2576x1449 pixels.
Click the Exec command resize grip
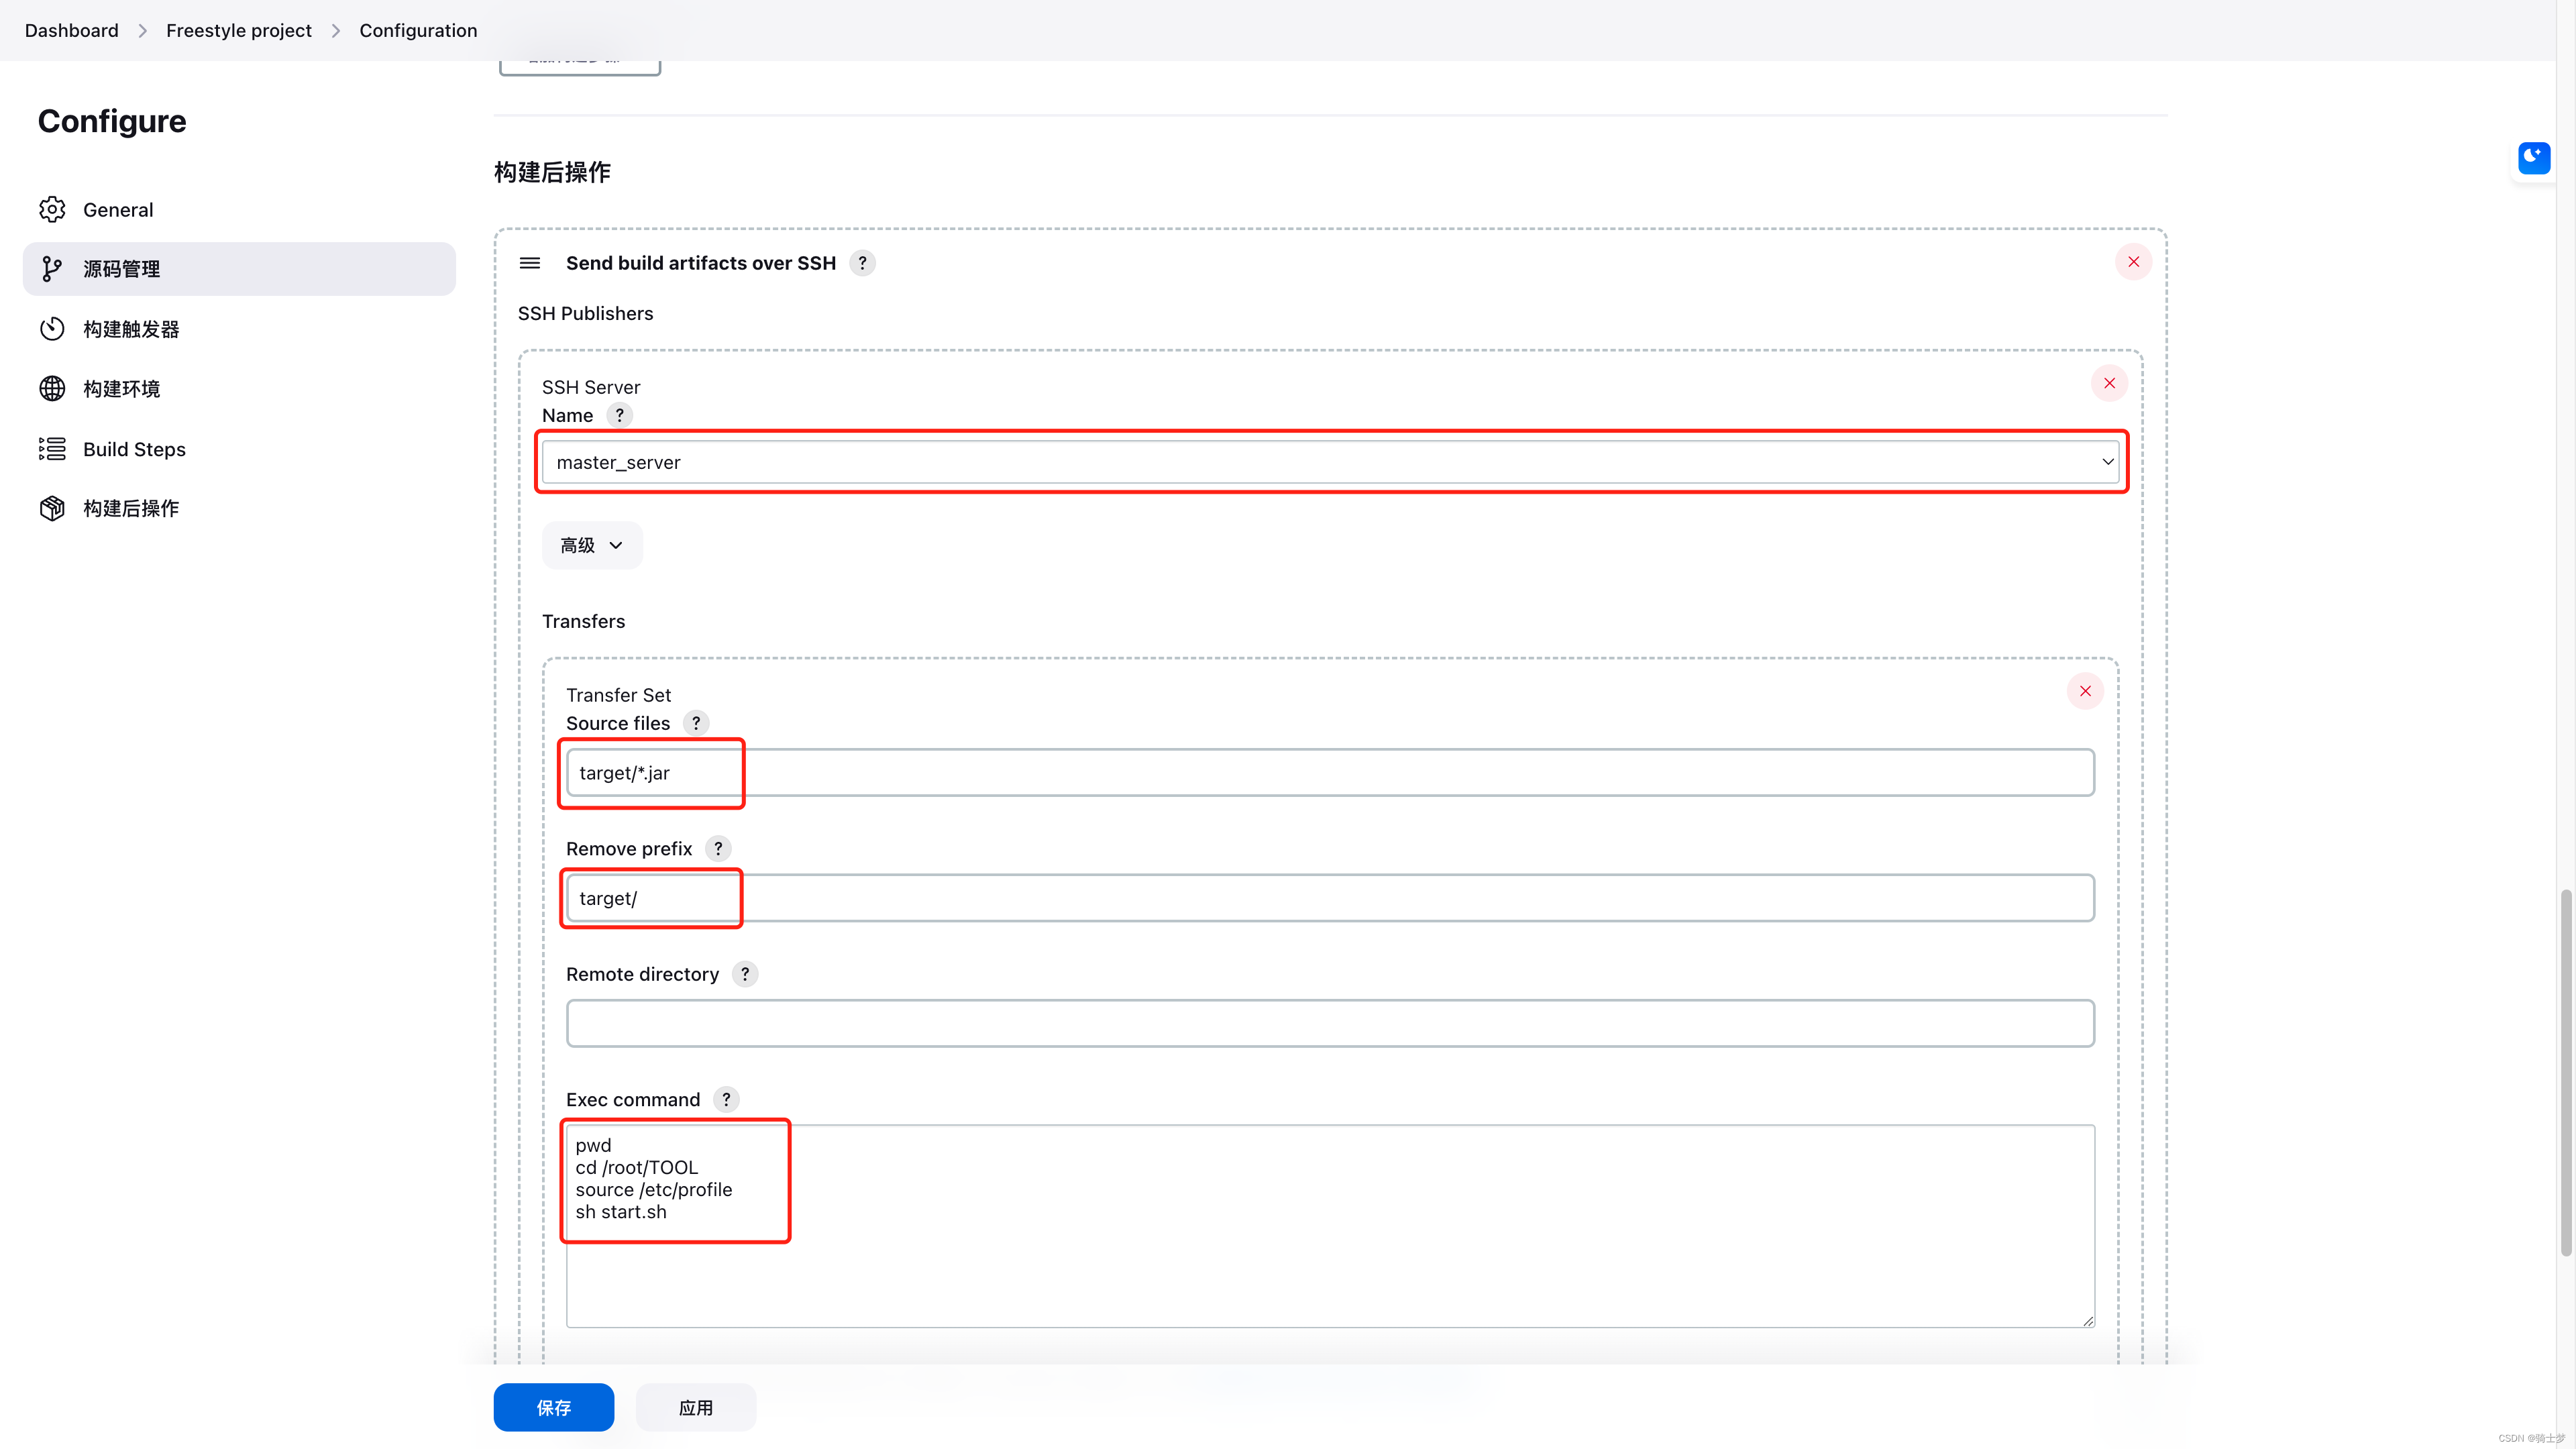(x=2088, y=1321)
